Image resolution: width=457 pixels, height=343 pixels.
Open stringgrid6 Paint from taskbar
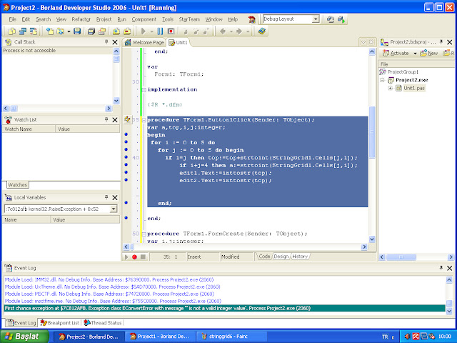[x=231, y=337]
